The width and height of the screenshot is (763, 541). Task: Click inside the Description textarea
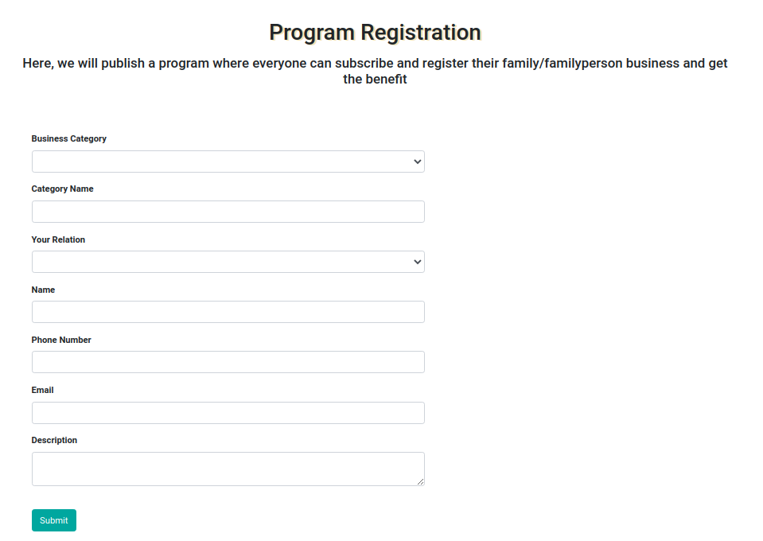click(x=228, y=469)
